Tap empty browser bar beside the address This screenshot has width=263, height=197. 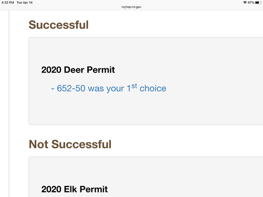click(x=193, y=7)
